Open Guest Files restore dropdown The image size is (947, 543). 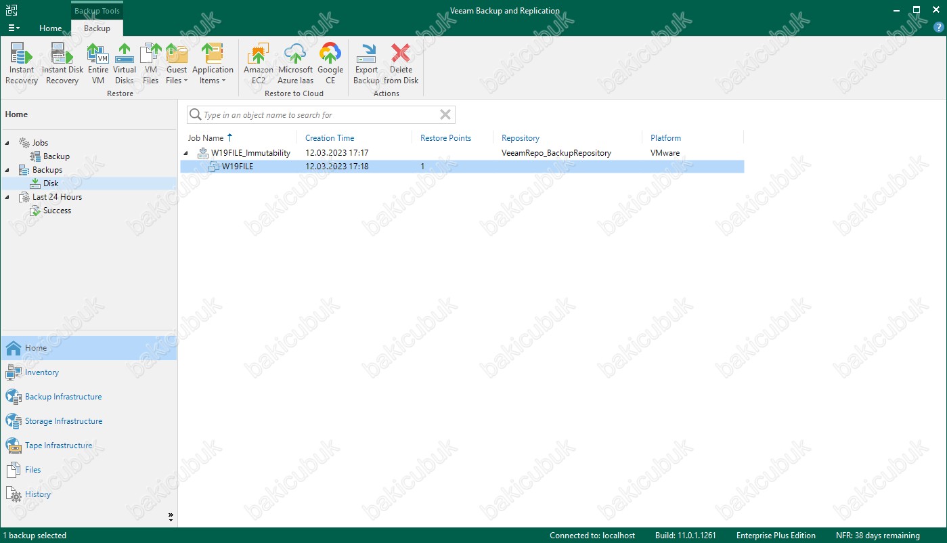tap(177, 64)
